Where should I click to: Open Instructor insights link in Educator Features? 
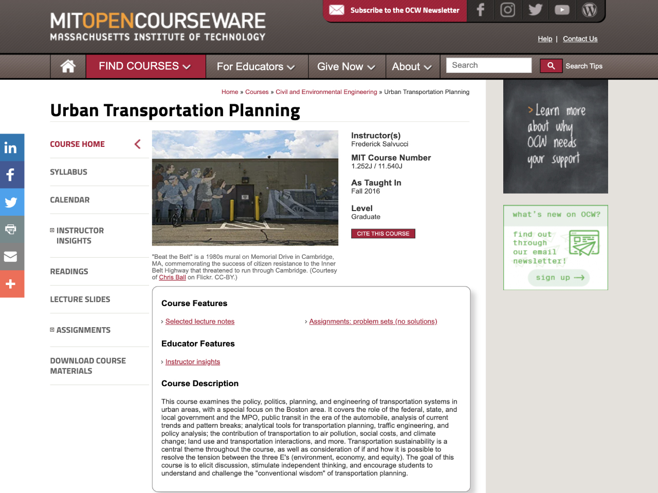click(193, 362)
